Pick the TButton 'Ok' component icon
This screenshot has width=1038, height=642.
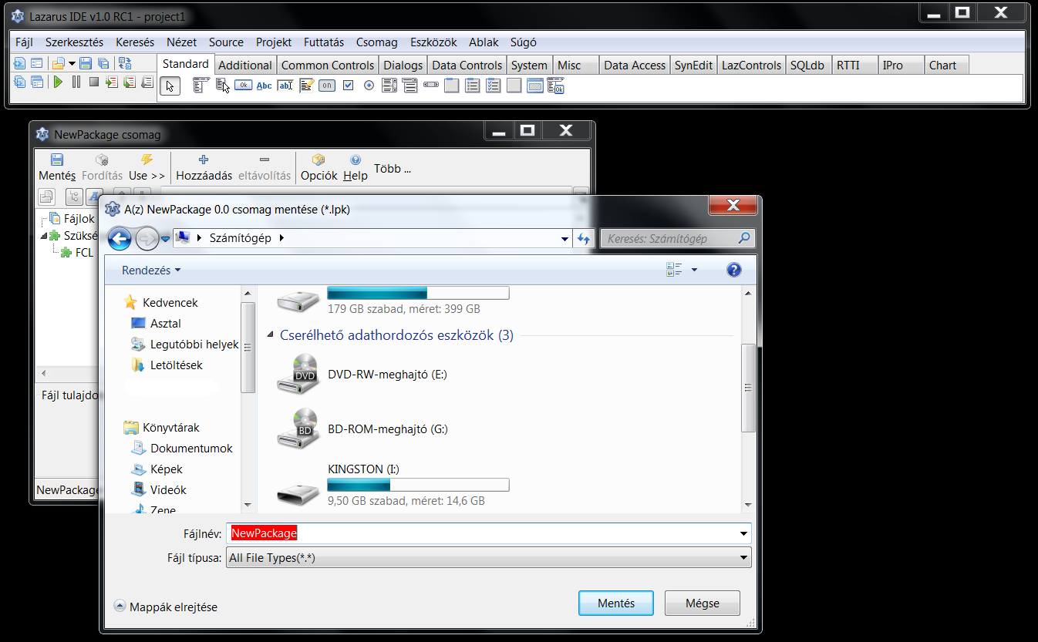tap(243, 86)
